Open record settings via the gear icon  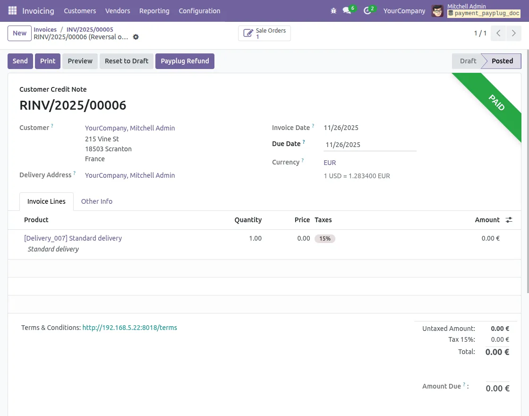[x=136, y=37]
